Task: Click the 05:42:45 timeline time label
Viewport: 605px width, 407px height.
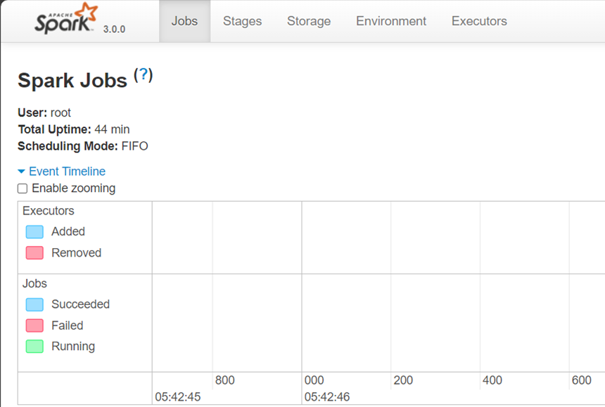Action: coord(178,397)
